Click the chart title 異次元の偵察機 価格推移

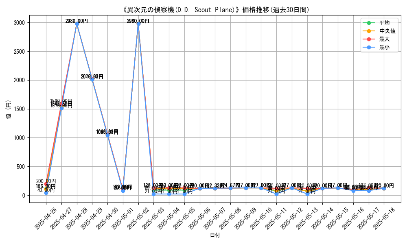tap(215, 10)
